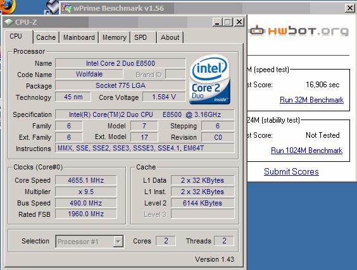Run the 1024M Benchmark in wPrime

(307, 150)
